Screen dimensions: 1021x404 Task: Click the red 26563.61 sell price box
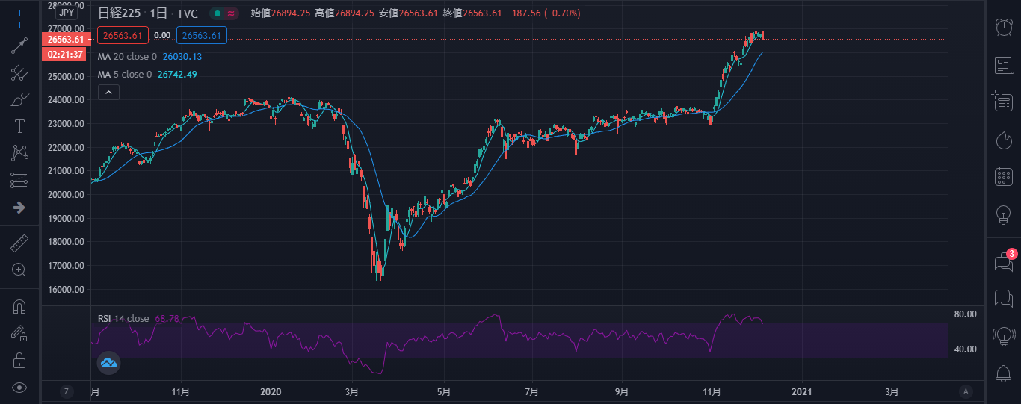123,35
